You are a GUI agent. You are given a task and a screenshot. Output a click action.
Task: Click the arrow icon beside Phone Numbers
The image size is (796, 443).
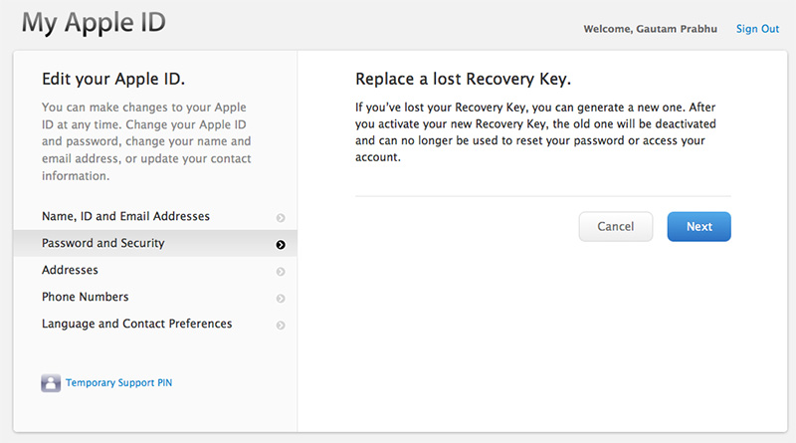pyautogui.click(x=282, y=298)
